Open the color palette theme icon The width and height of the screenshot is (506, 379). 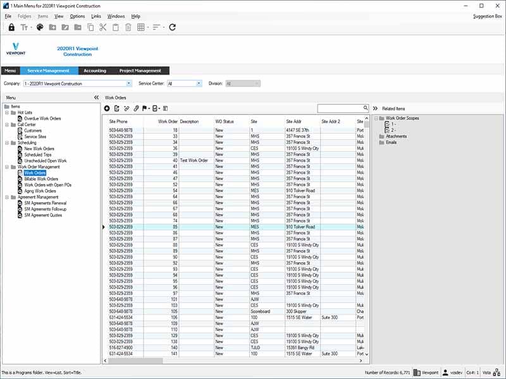(x=39, y=27)
